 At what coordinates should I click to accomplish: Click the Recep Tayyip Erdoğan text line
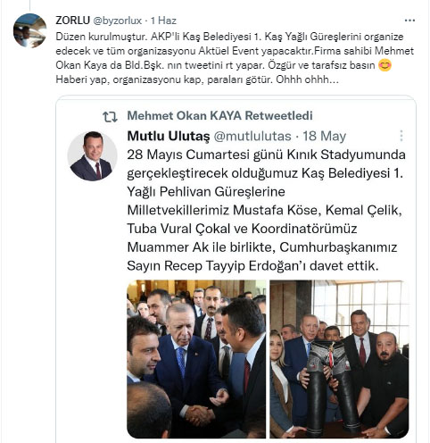(252, 266)
